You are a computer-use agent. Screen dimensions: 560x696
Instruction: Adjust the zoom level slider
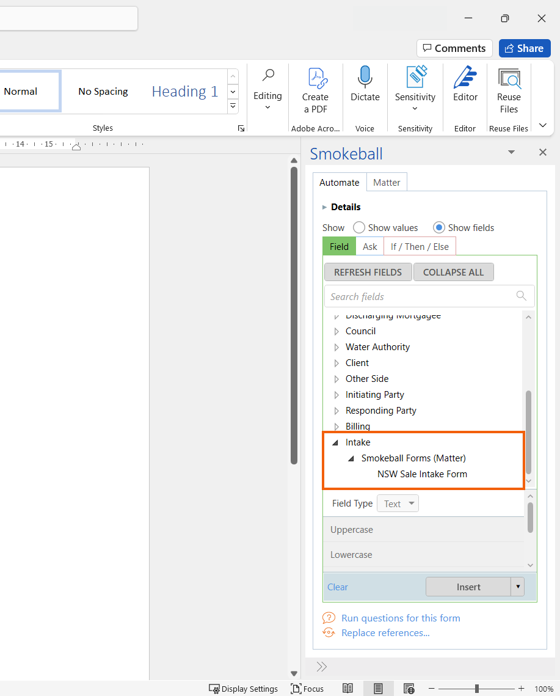(476, 689)
